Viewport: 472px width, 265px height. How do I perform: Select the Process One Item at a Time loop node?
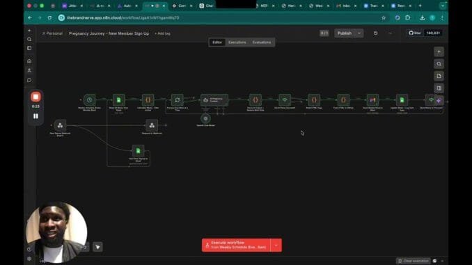point(178,100)
